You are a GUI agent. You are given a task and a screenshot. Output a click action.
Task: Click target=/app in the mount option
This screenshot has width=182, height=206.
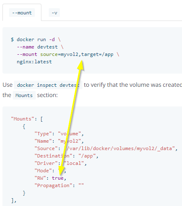point(97,54)
